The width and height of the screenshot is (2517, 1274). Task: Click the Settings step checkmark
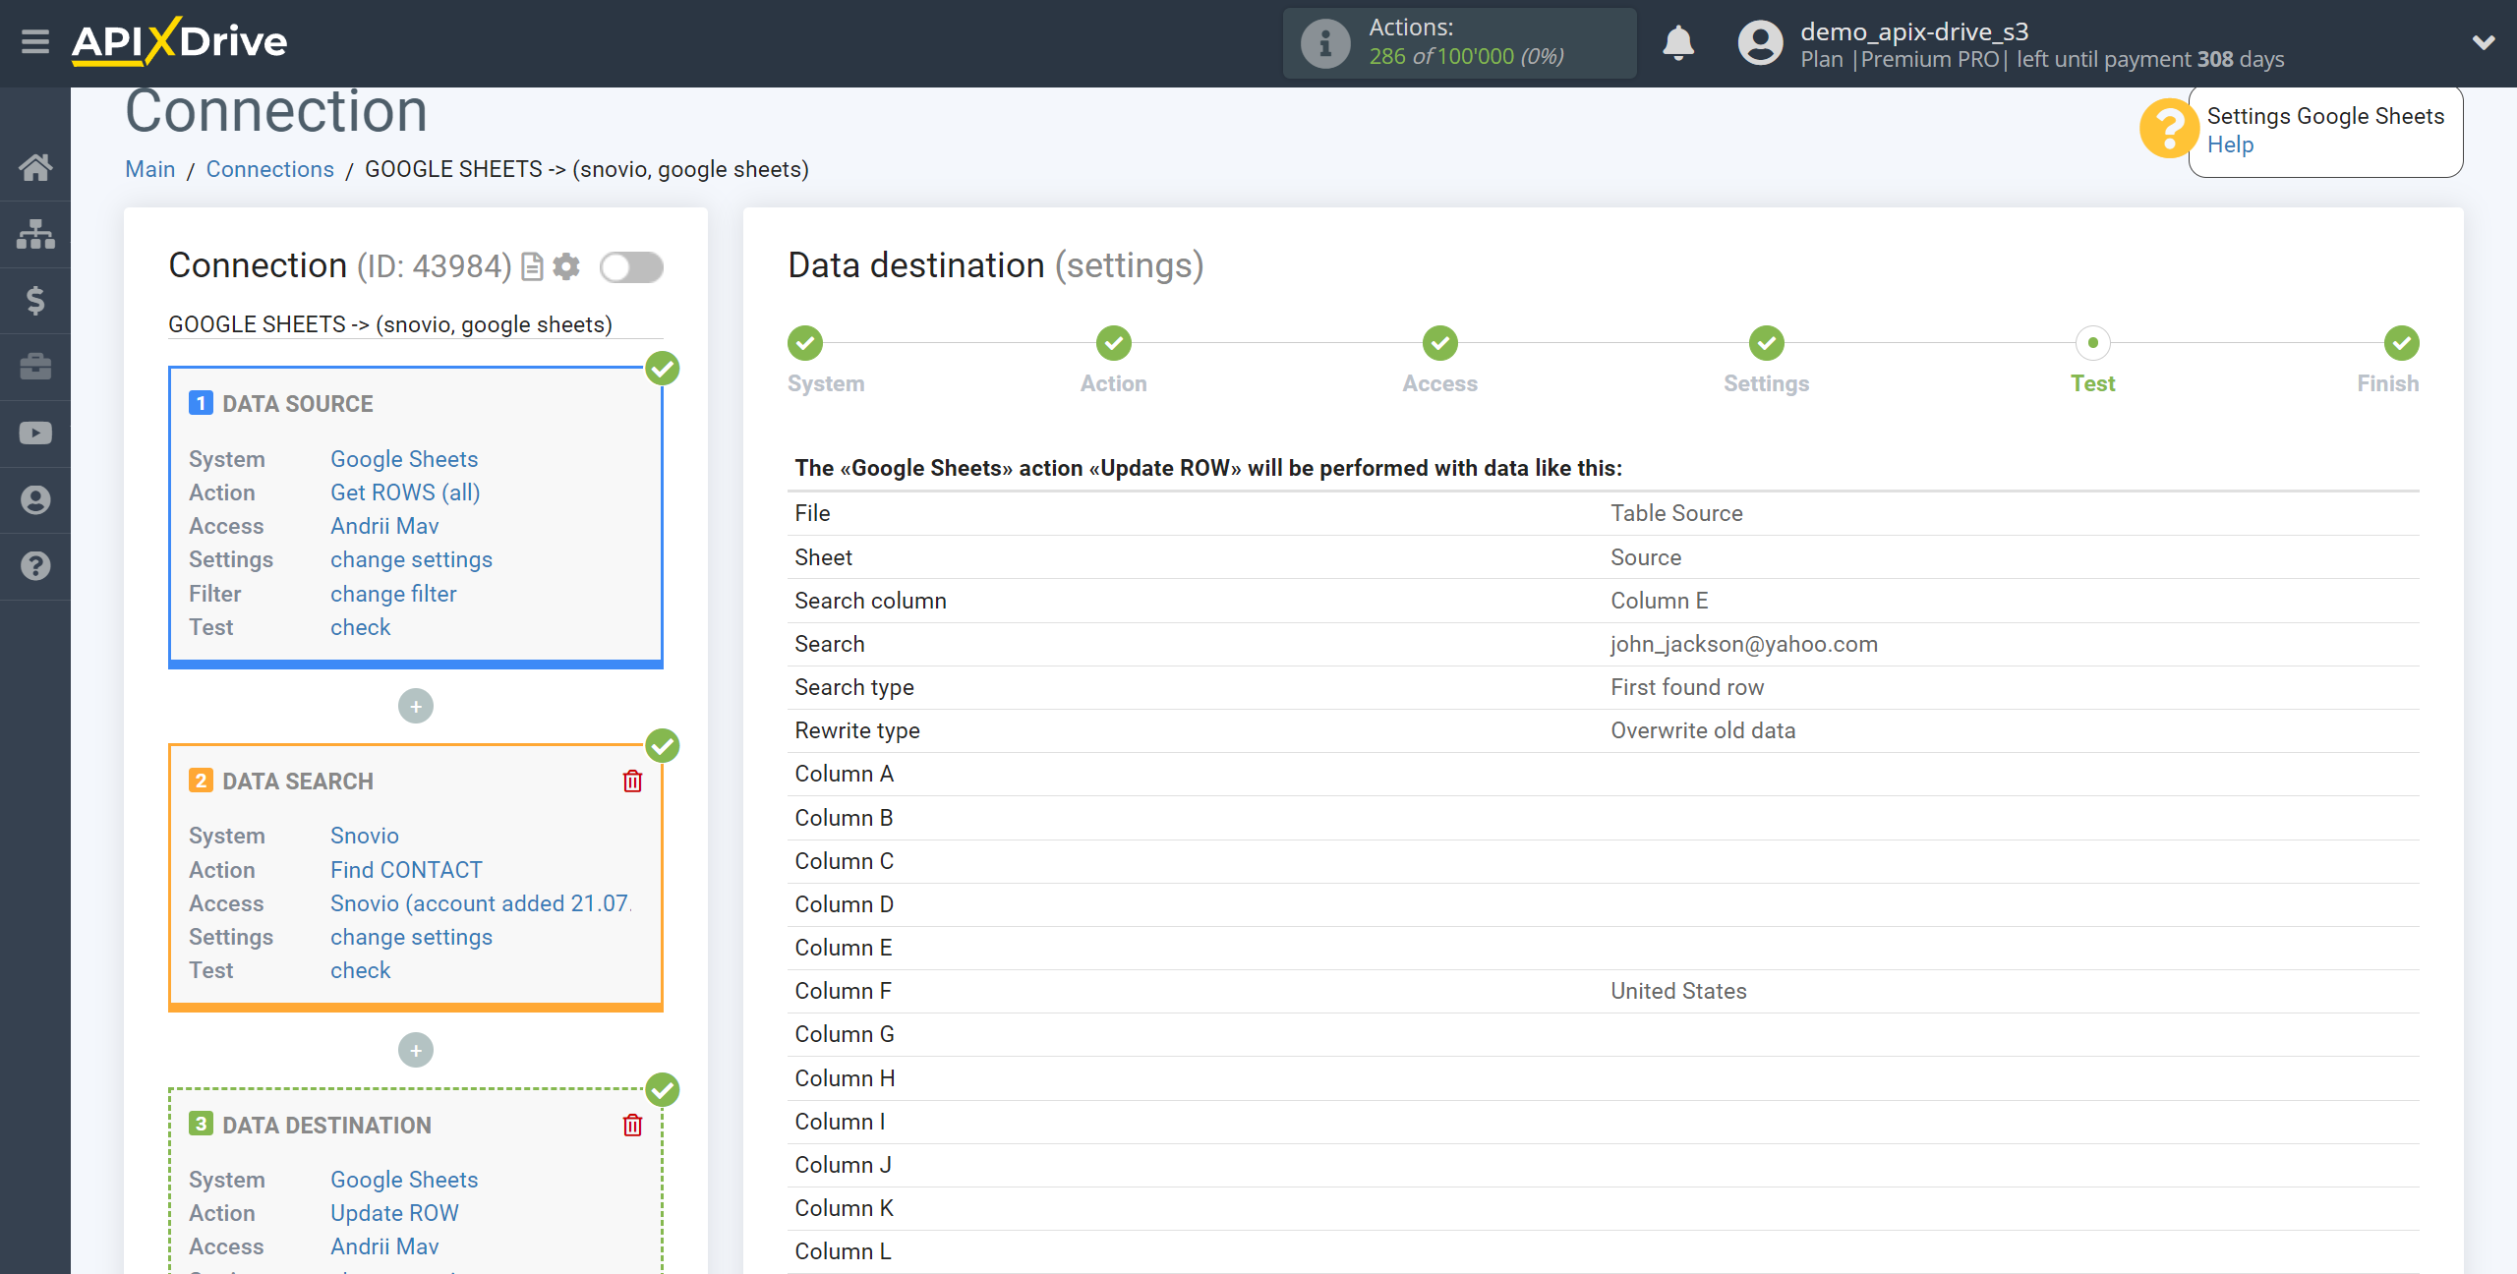[x=1767, y=343]
